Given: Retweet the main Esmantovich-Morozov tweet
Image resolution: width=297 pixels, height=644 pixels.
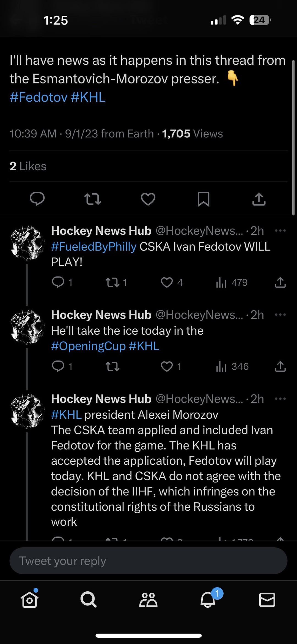Looking at the screenshot, I should tap(92, 199).
